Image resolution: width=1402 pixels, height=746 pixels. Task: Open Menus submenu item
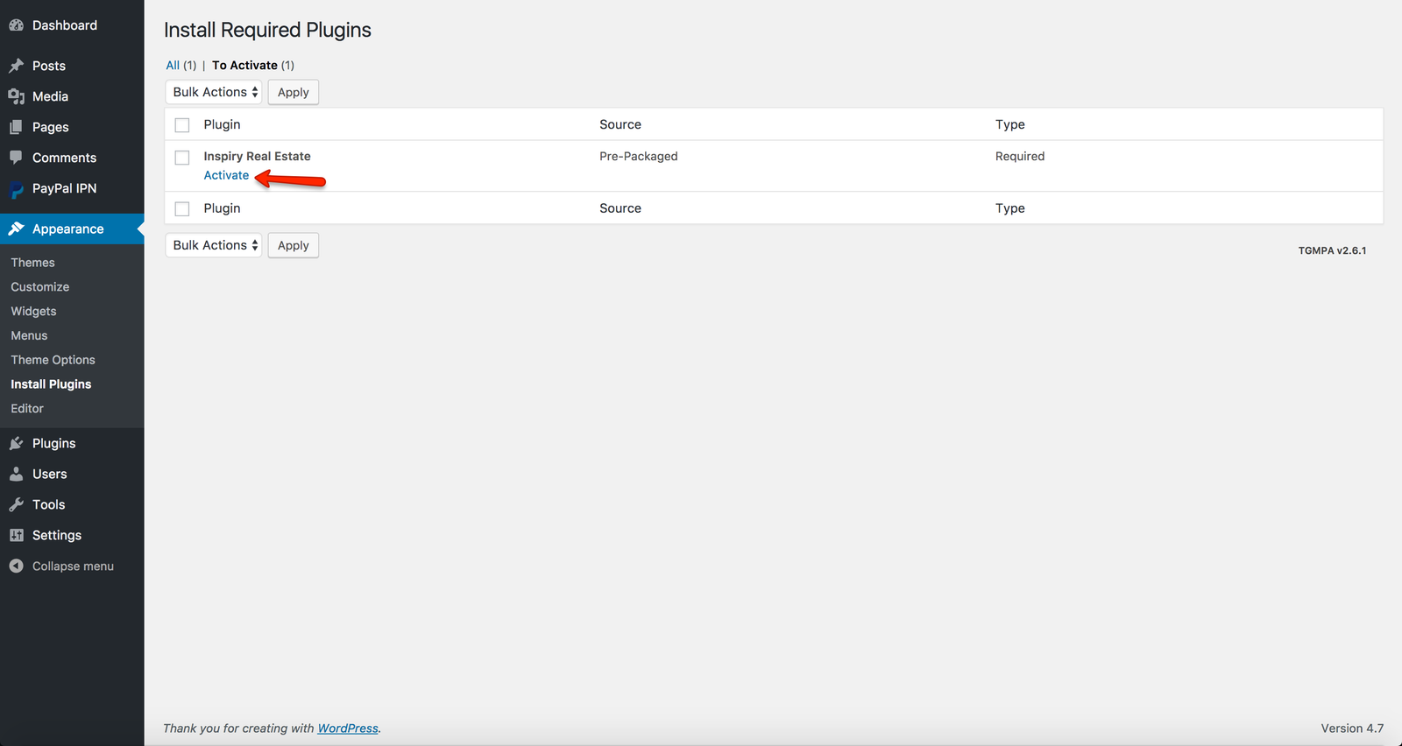point(29,336)
